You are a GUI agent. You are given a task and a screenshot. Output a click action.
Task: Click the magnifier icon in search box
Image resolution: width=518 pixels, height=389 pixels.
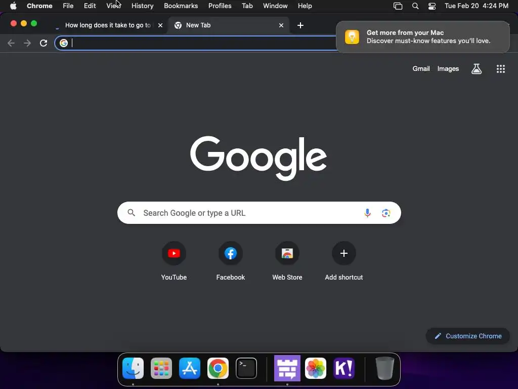click(x=132, y=213)
